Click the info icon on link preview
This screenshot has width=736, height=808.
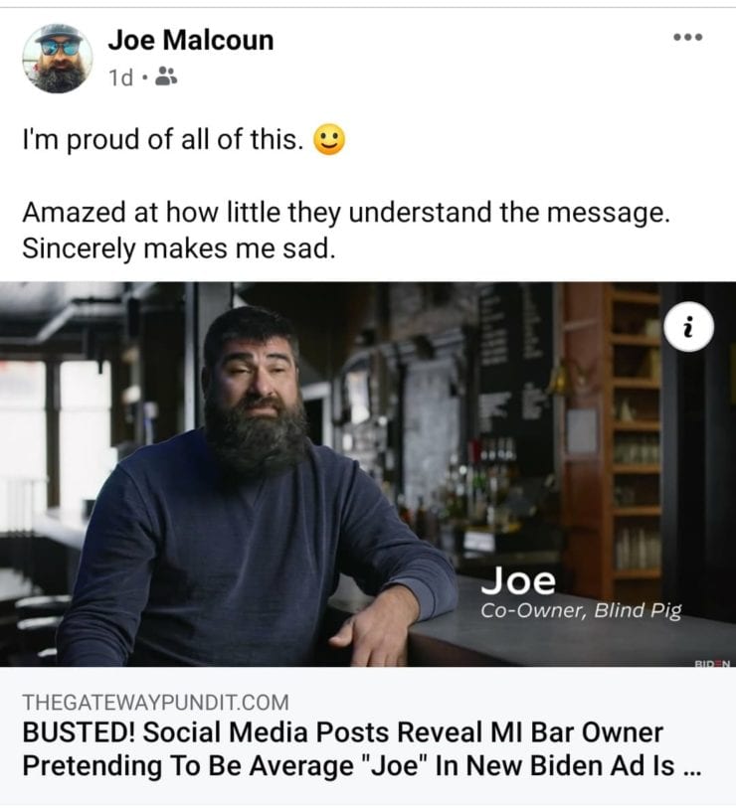pos(688,327)
